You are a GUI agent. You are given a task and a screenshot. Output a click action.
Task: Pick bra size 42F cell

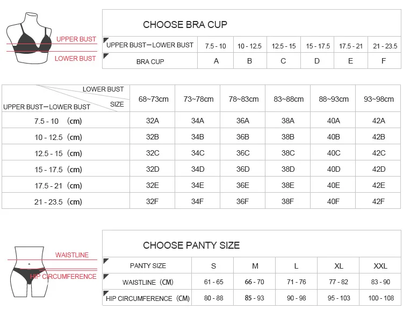point(378,201)
